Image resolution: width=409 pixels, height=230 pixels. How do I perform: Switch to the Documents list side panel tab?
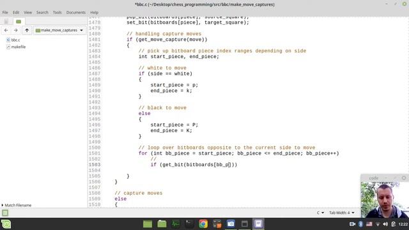point(6,21)
